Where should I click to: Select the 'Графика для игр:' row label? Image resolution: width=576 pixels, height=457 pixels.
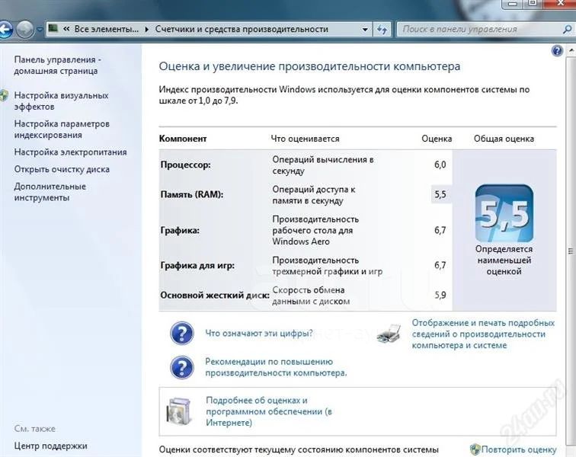[197, 265]
